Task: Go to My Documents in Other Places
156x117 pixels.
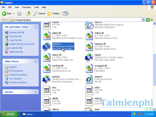Action: [x=16, y=71]
